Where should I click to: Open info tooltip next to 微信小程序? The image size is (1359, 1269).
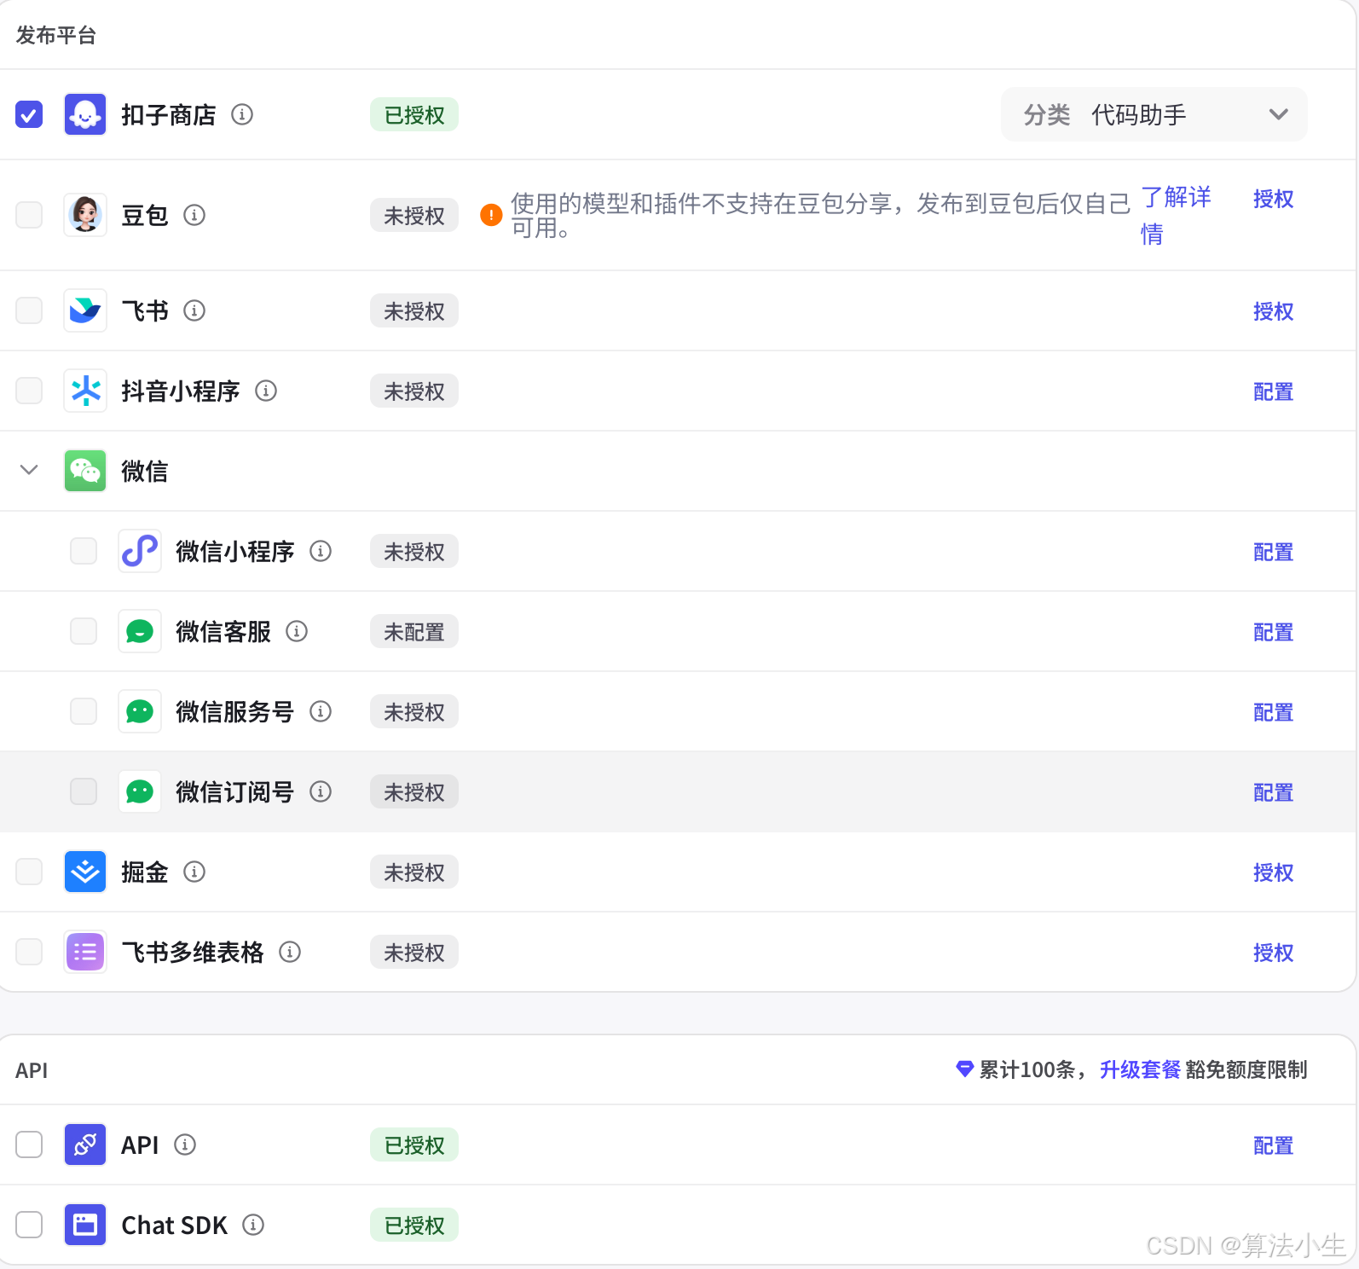pyautogui.click(x=321, y=551)
